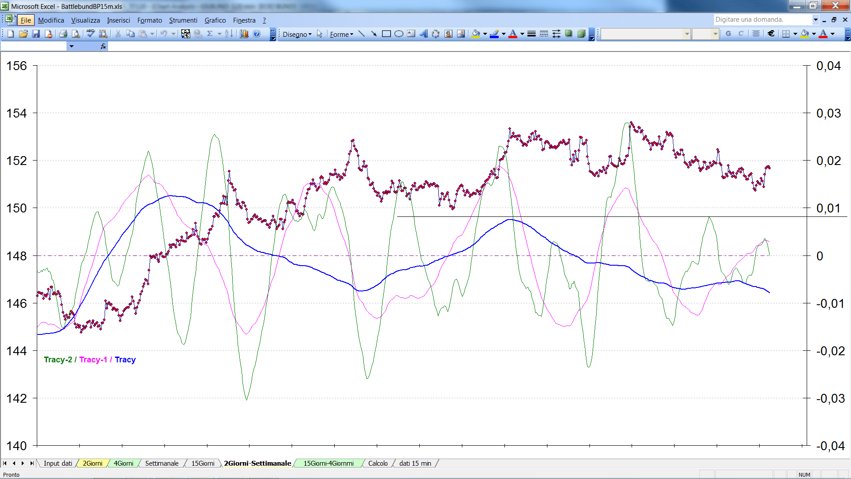Choose the Line drawing tool
The image size is (851, 479).
coord(361,34)
